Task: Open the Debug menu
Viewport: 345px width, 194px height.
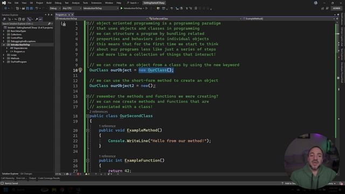Action: [58, 3]
